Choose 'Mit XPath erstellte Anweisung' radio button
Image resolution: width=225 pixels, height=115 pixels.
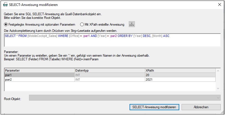click(x=82, y=25)
